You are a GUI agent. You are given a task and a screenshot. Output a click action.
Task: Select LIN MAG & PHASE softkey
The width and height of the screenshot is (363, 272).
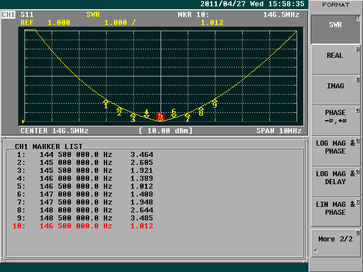coord(335,212)
